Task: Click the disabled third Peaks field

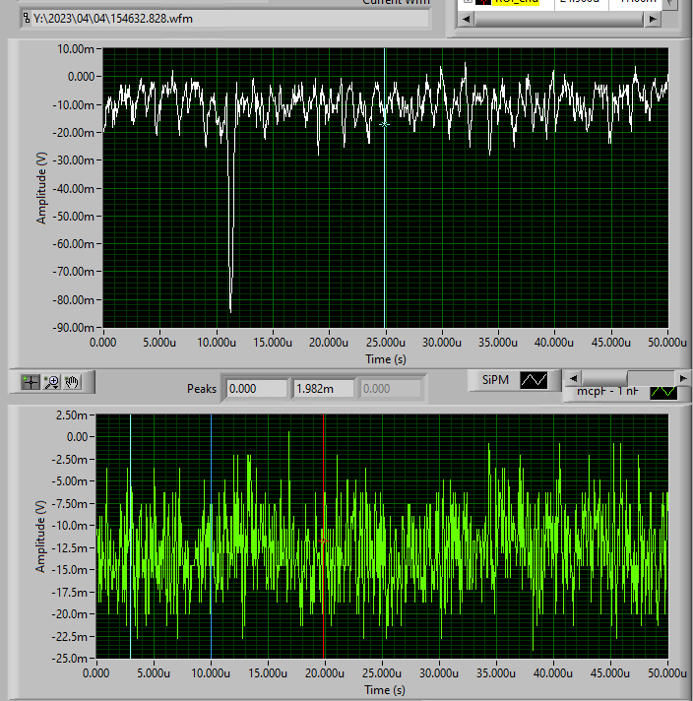Action: pos(389,389)
